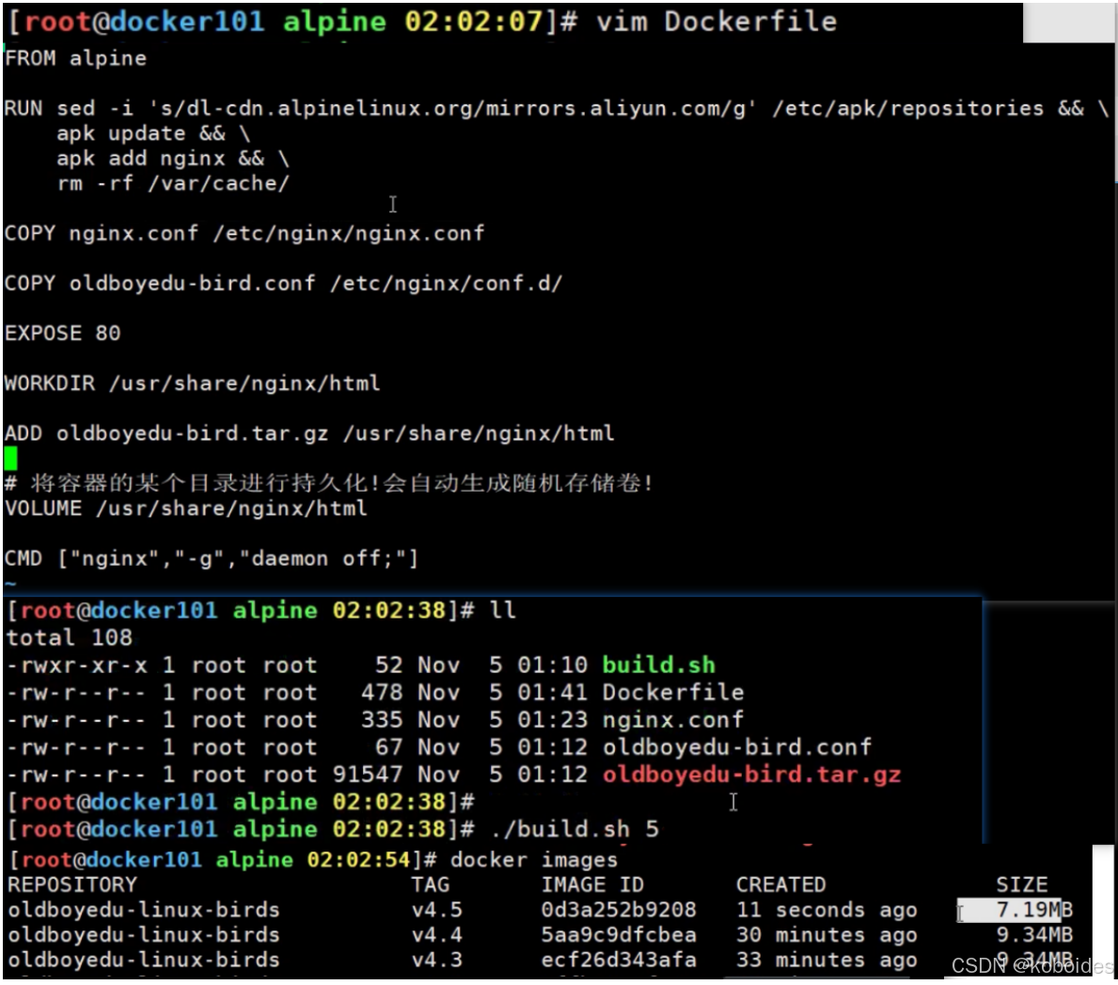This screenshot has height=985, width=1118.
Task: Click the 'apk update && \' line
Action: (x=153, y=133)
